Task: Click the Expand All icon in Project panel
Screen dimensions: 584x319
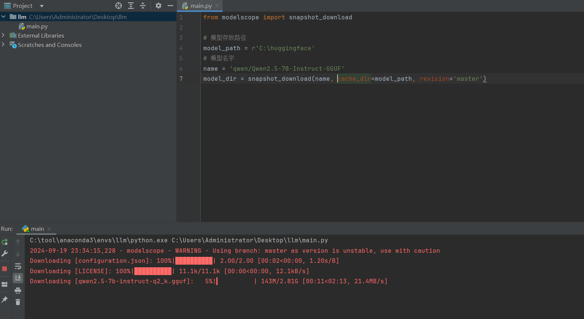Action: [x=131, y=6]
